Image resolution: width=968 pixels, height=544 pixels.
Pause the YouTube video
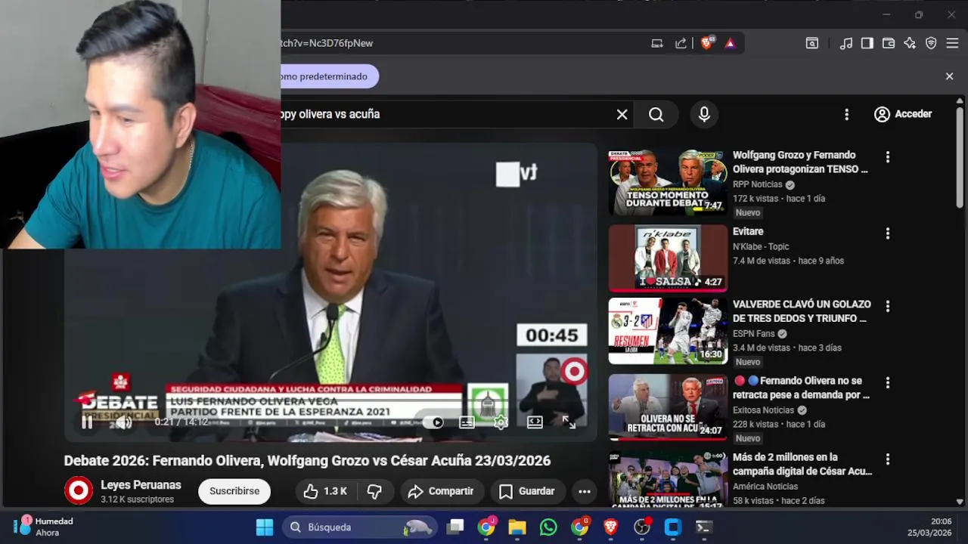tap(87, 422)
